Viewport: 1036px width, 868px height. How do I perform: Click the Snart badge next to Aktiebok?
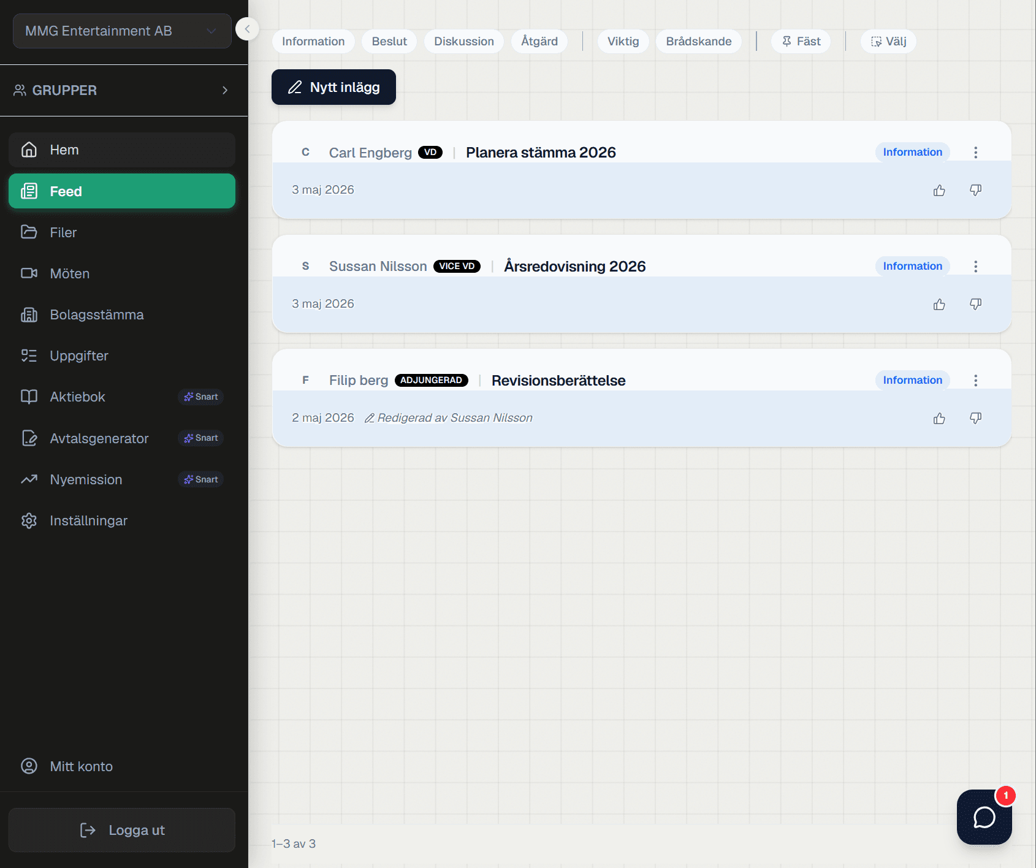(x=201, y=397)
